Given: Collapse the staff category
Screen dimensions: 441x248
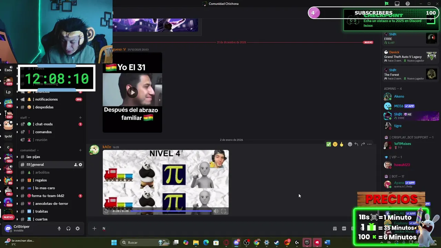Looking at the screenshot, I should pos(25,118).
